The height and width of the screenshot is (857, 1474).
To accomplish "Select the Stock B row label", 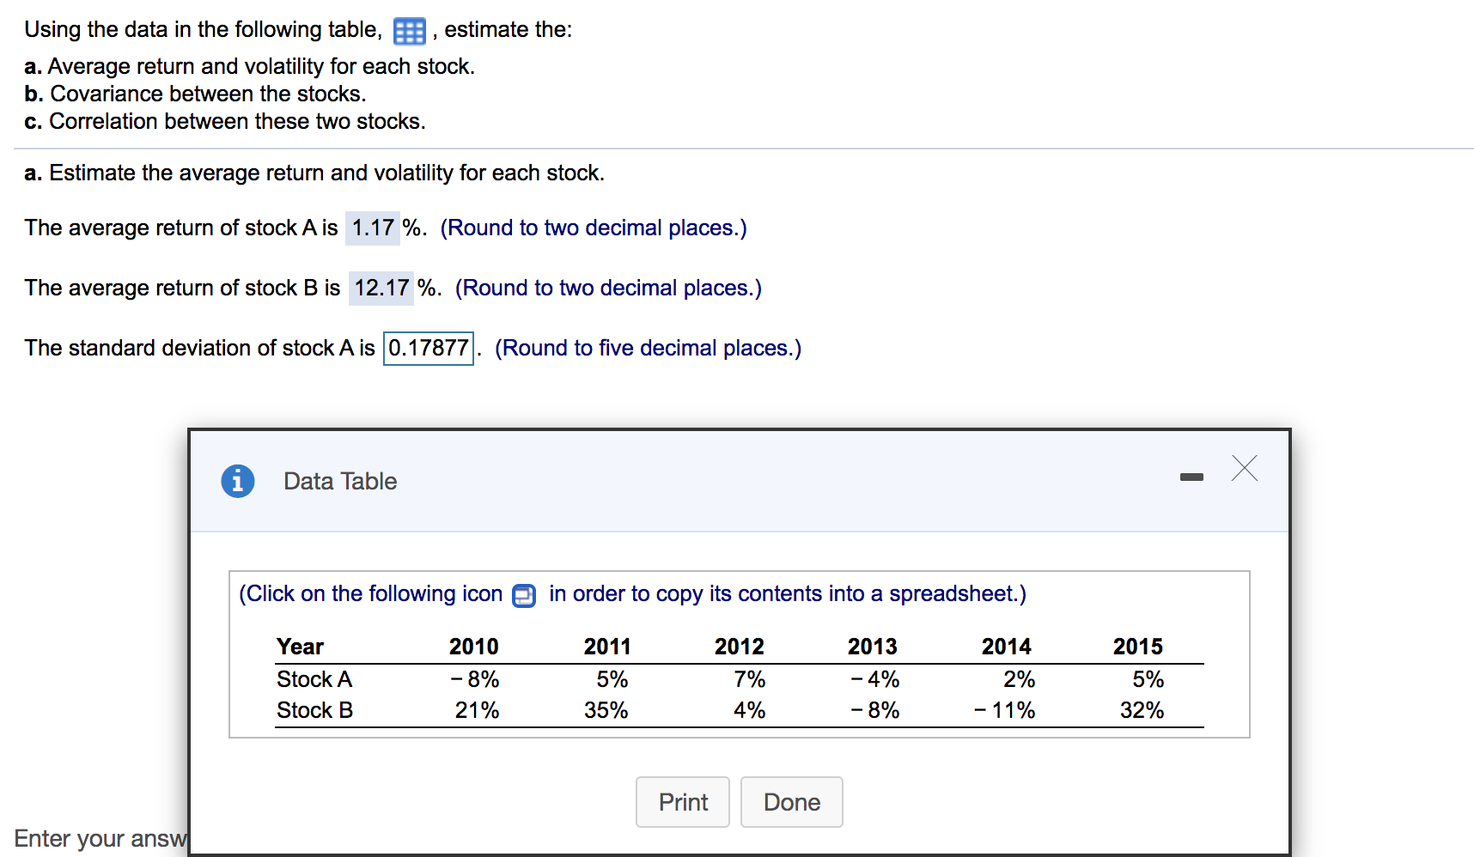I will (314, 710).
